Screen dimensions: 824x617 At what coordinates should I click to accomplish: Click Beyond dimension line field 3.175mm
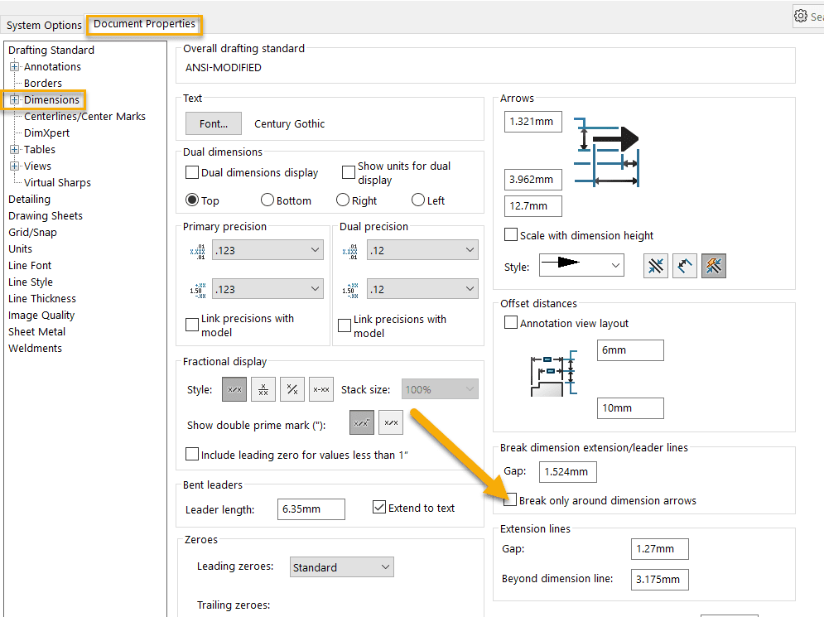(659, 579)
